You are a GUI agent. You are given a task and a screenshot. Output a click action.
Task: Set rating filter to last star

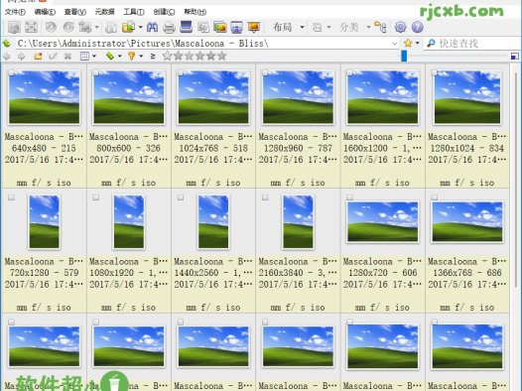pos(221,56)
